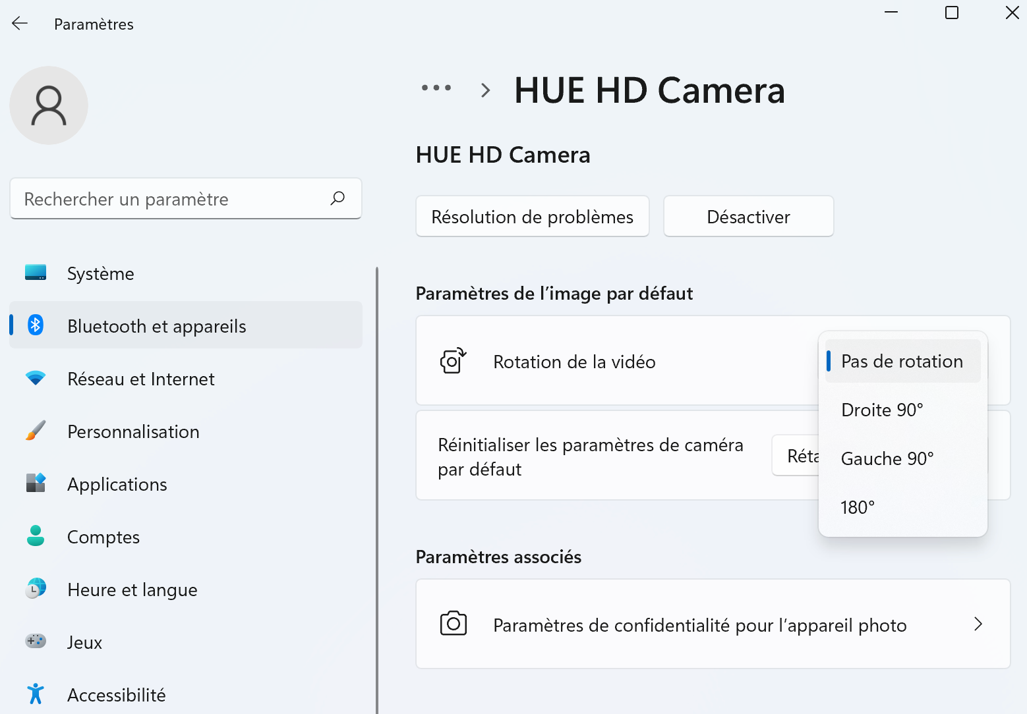Close the Paramètres window
The image size is (1027, 714).
point(1012,13)
